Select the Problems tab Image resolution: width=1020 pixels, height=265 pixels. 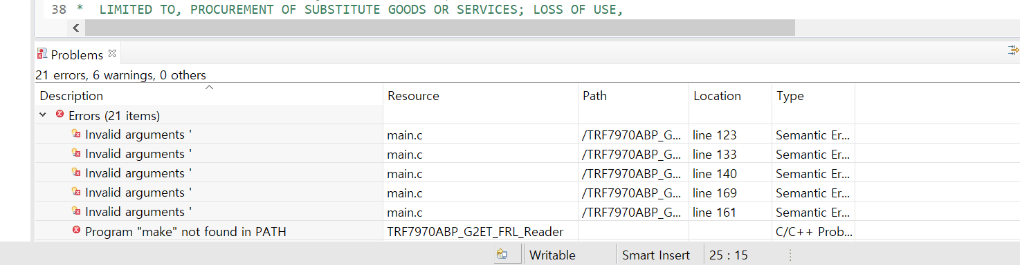tap(76, 55)
